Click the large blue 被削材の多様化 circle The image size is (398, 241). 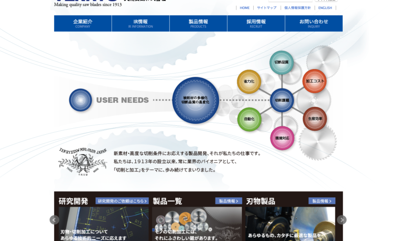click(196, 100)
